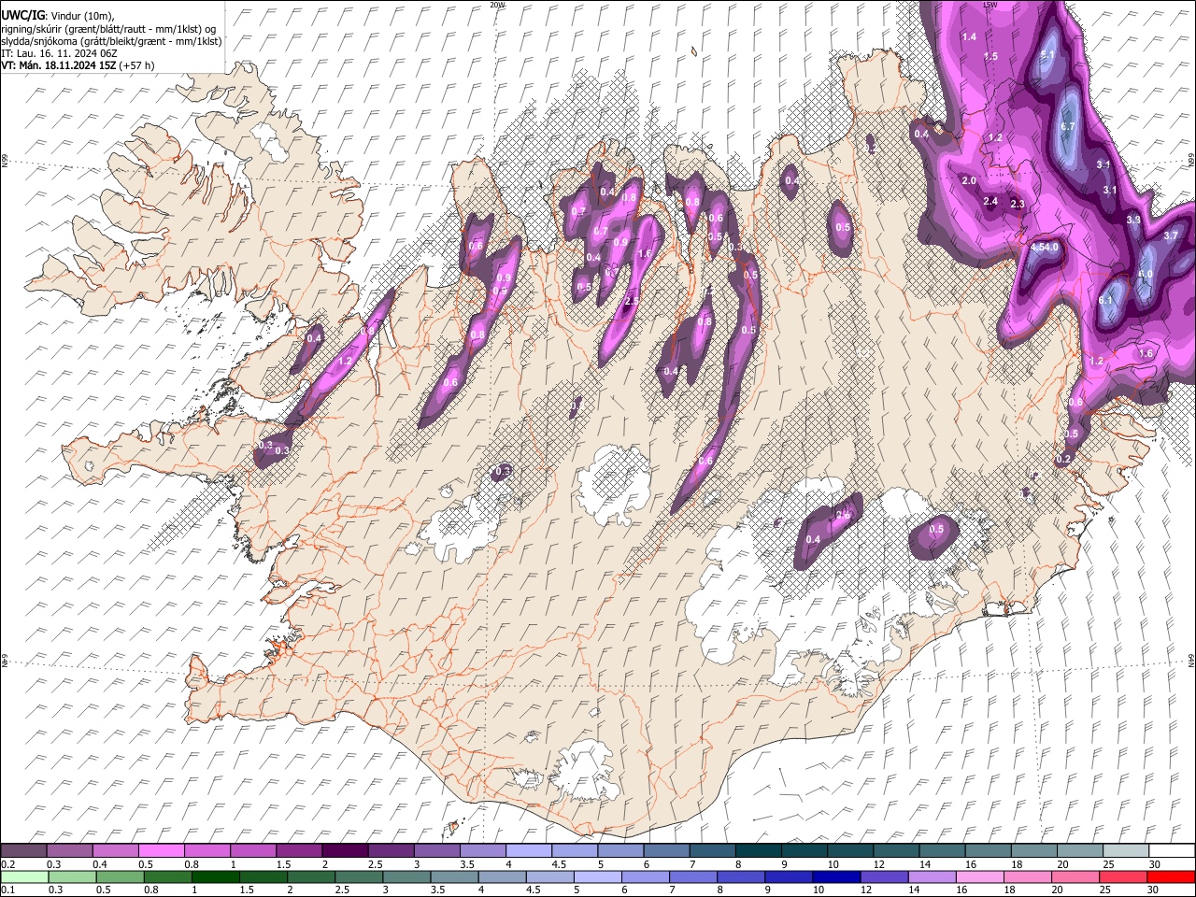Click the '5.1' precipitation value on the map
Image resolution: width=1196 pixels, height=897 pixels.
[x=1047, y=55]
